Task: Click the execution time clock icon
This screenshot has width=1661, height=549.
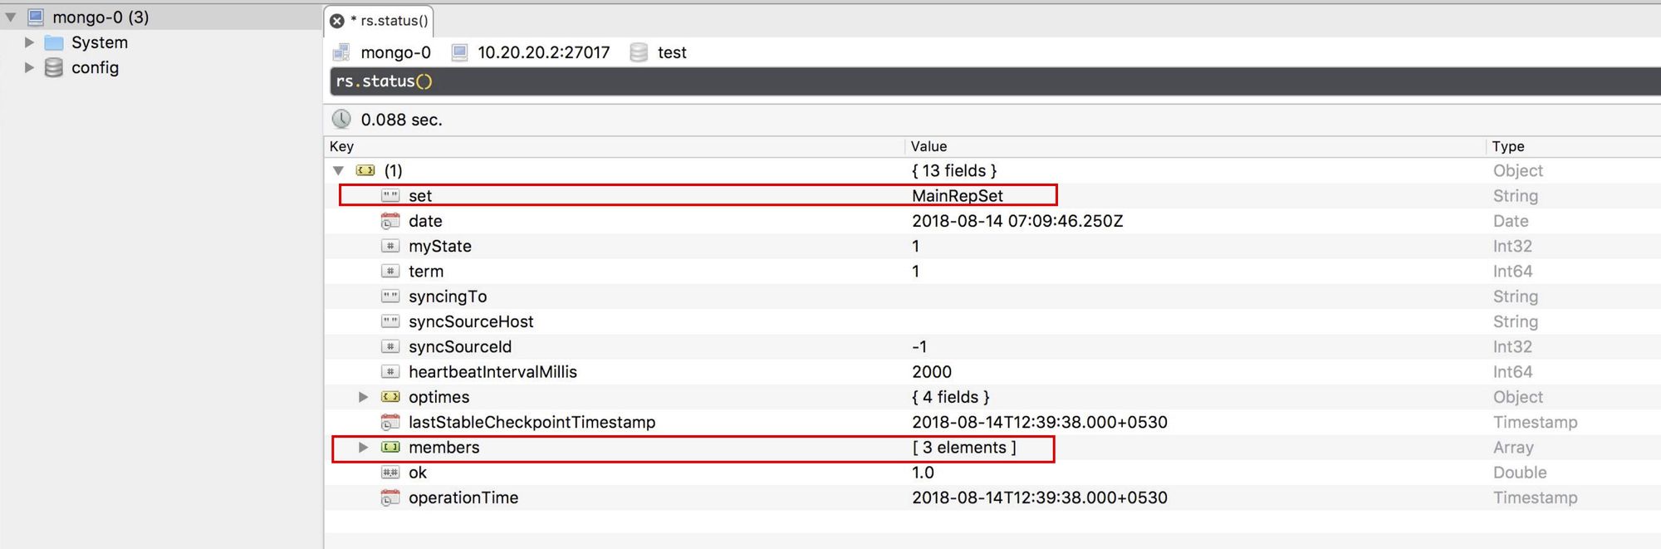Action: coord(341,119)
